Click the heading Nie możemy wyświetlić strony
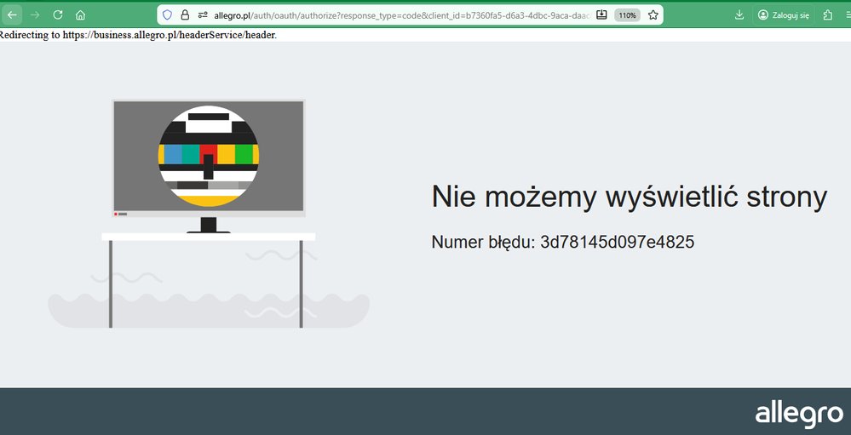The width and height of the screenshot is (851, 435). click(x=629, y=197)
